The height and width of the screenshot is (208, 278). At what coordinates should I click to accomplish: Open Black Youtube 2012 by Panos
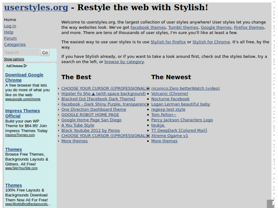(x=91, y=131)
